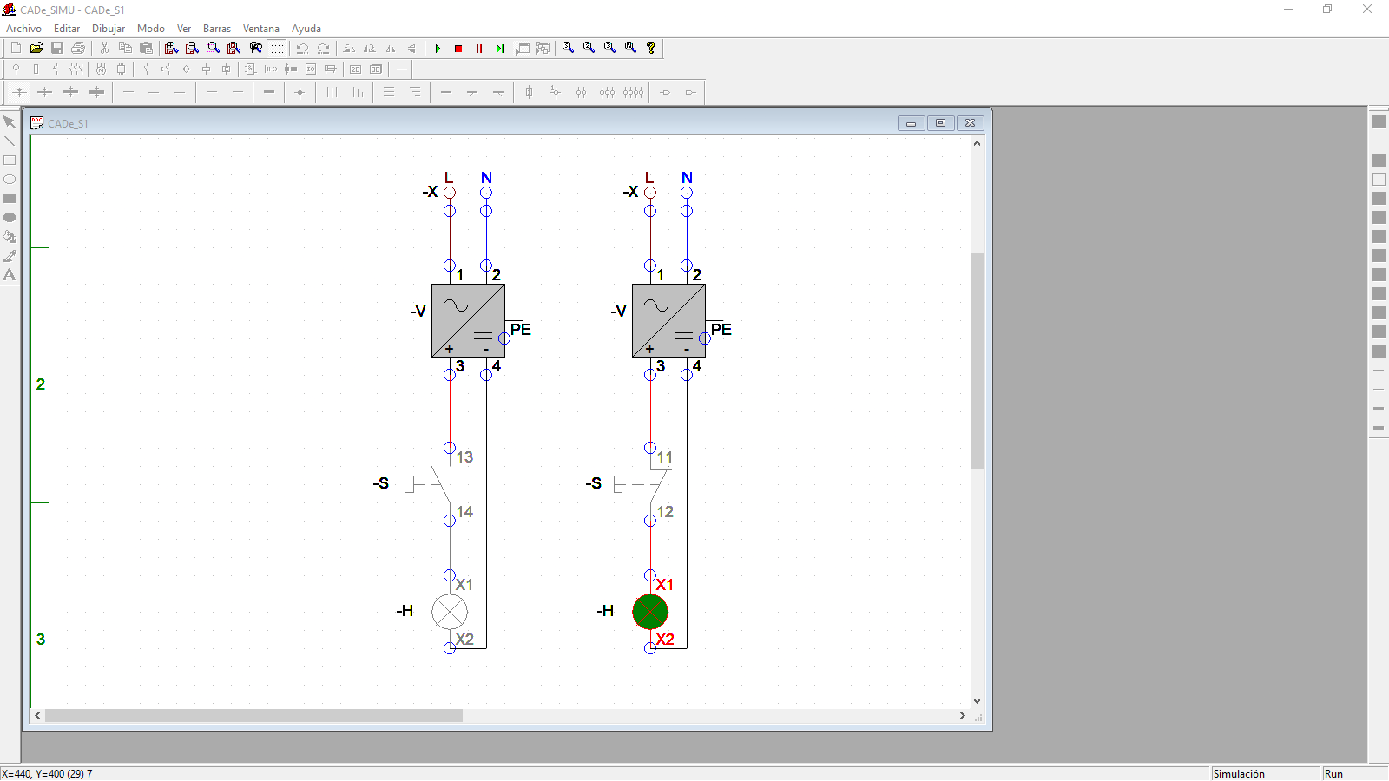Viewport: 1389px width, 781px height.
Task: Toggle the grid dots display button
Action: [277, 49]
